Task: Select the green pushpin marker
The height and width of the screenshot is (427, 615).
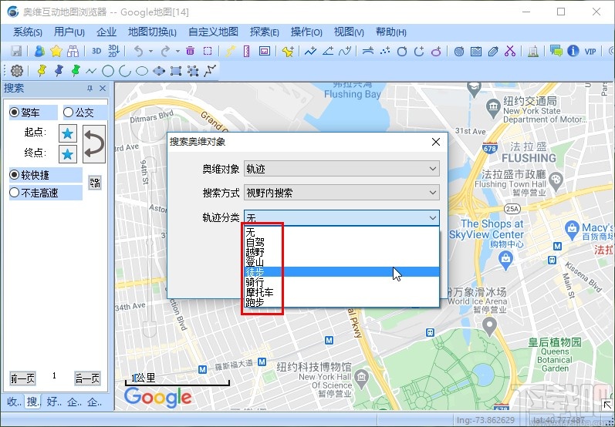Action: pyautogui.click(x=76, y=71)
